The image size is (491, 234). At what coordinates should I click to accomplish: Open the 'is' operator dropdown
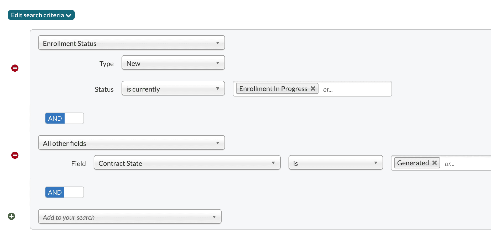pos(336,163)
